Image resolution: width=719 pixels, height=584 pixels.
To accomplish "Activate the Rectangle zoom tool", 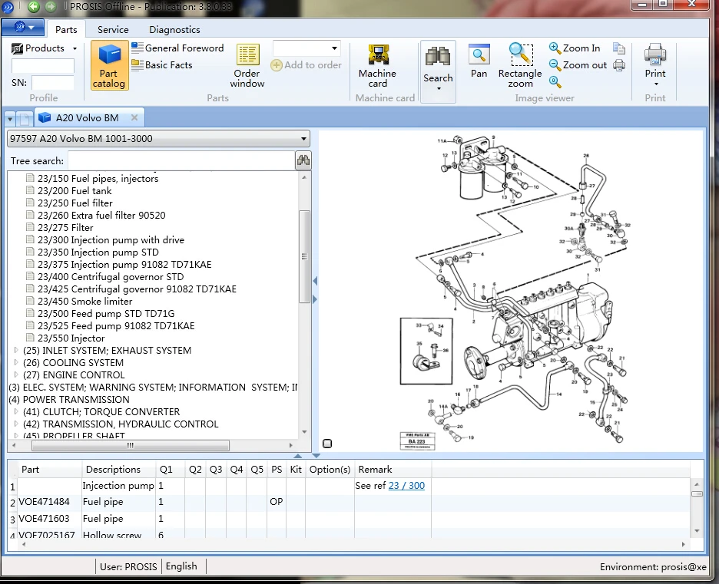I will [520, 65].
